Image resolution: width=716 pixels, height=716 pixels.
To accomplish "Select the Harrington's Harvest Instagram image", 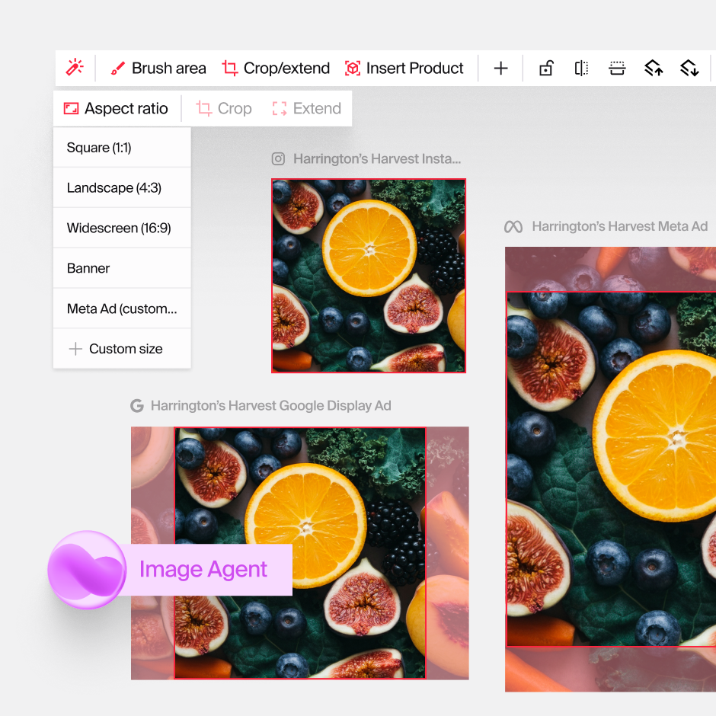I will tap(369, 276).
